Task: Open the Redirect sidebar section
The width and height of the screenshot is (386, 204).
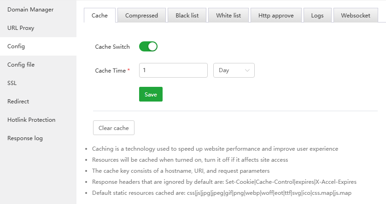Action: (18, 102)
